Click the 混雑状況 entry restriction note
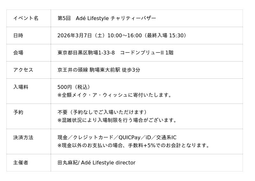Image resolution: width=255 pixels, height=181 pixels. click(117, 120)
